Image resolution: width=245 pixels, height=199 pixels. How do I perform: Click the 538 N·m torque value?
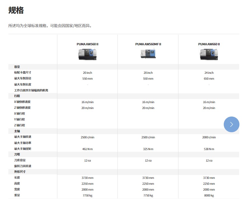pos(209,149)
